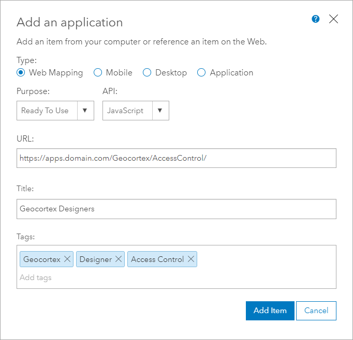Screen dimensions: 353x340
Task: Click the JavaScript API value
Action: click(125, 111)
